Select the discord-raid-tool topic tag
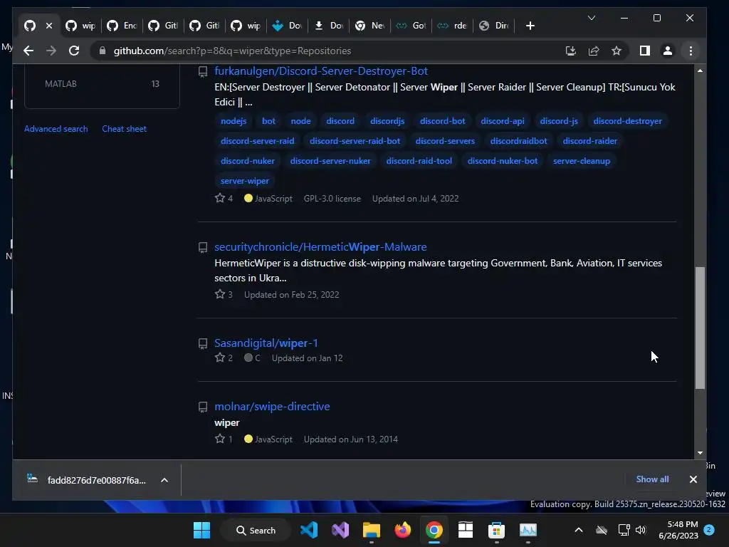The height and width of the screenshot is (547, 729). point(419,161)
